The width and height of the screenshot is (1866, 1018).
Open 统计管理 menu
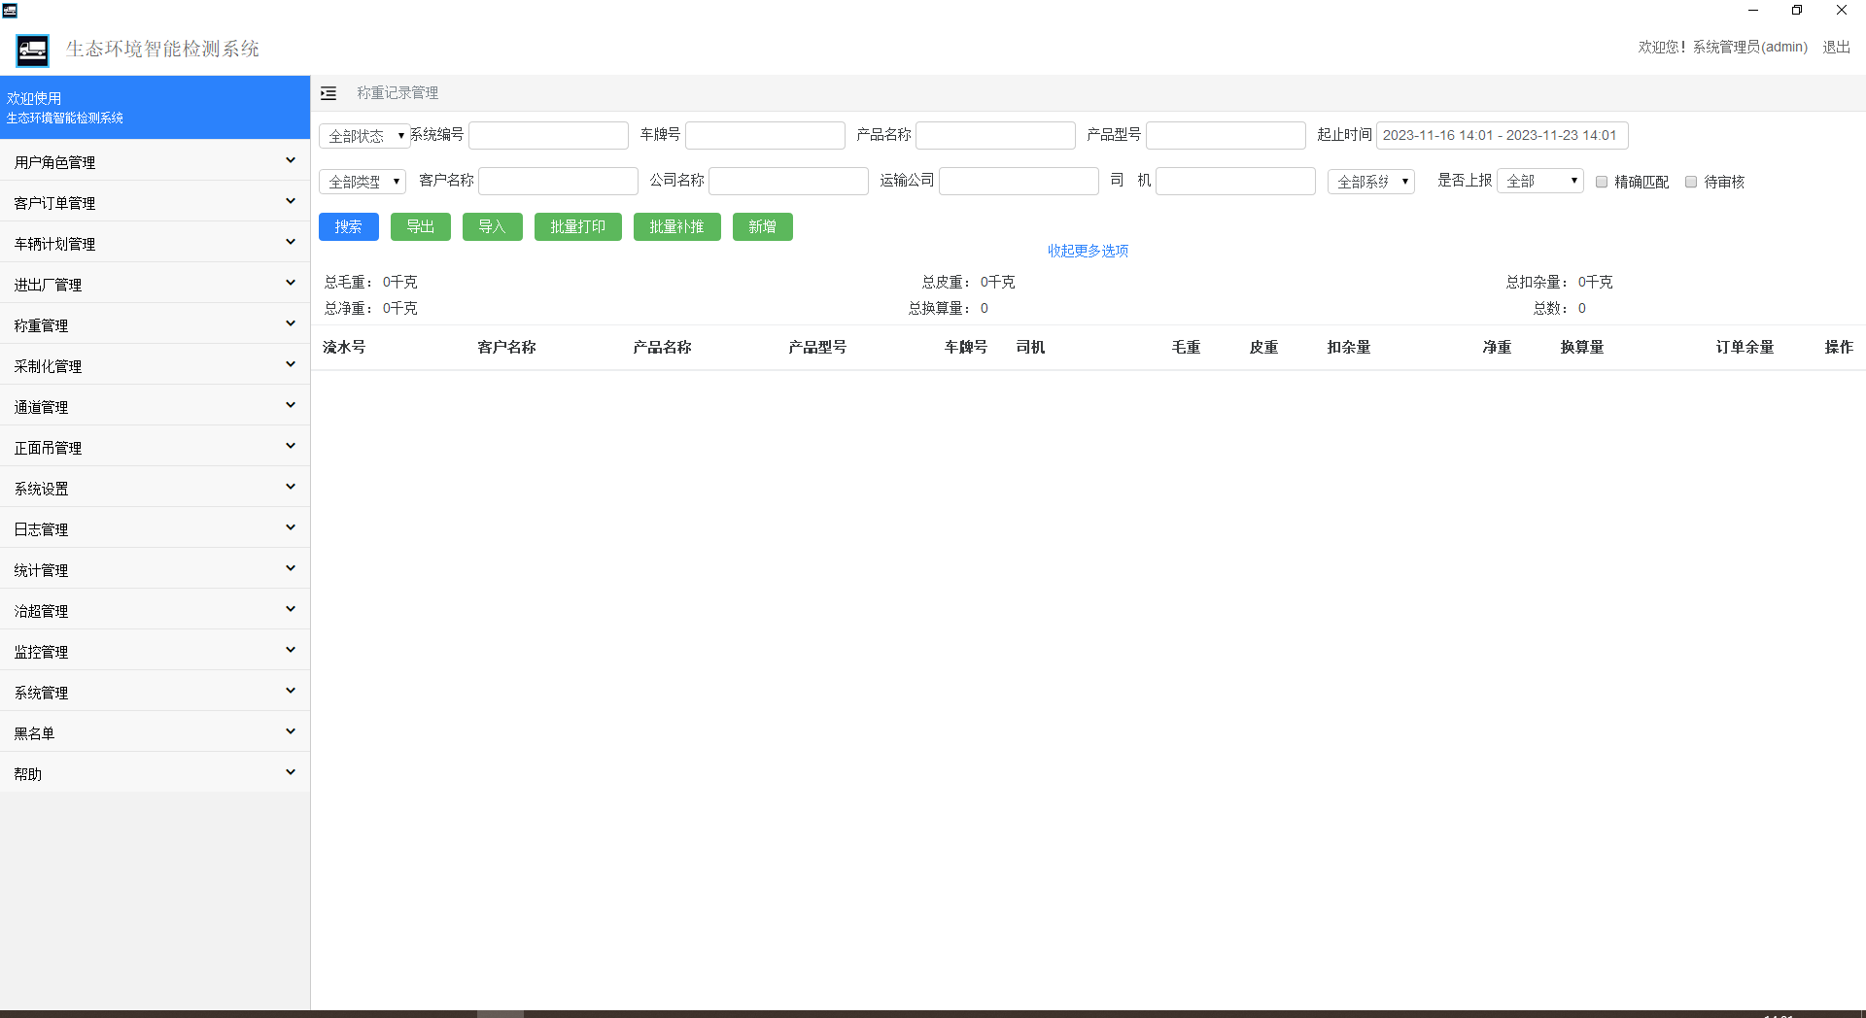coord(155,569)
